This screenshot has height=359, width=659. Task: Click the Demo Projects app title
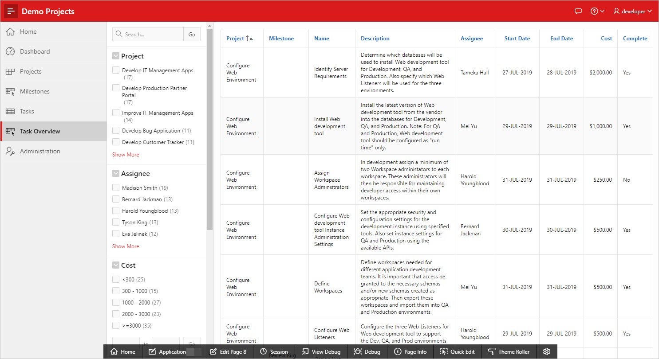[x=48, y=12]
